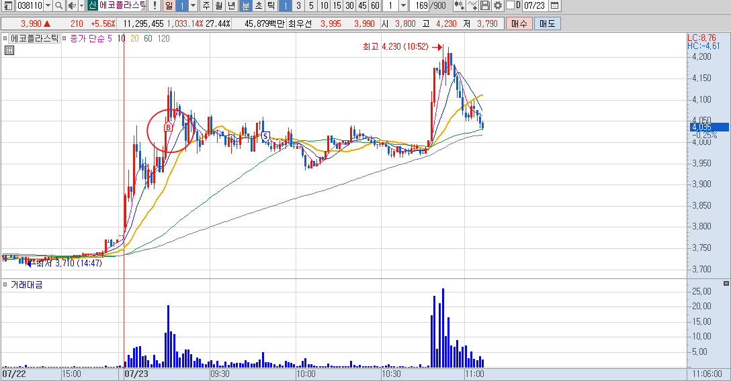The width and height of the screenshot is (731, 381).
Task: Click the 매도 sell button
Action: point(548,23)
